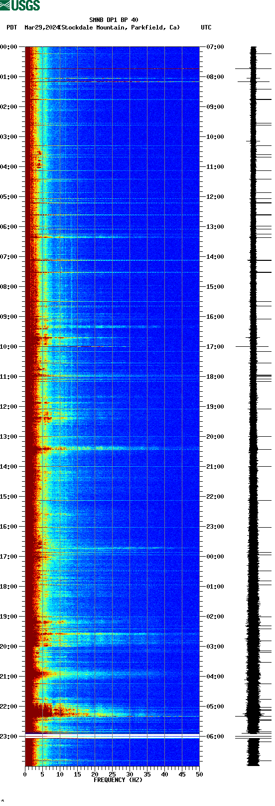Screen dimensions: 275x806
Task: Click the PDT timezone label
Action: point(12,27)
